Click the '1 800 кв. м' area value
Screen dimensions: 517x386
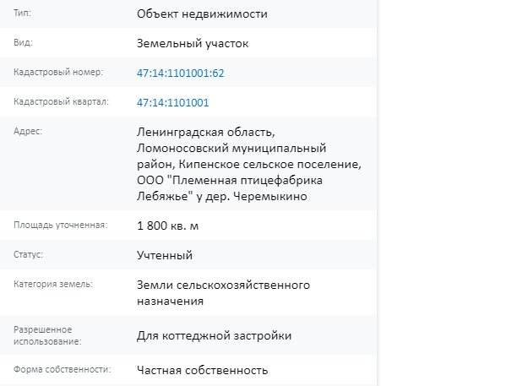coord(167,226)
